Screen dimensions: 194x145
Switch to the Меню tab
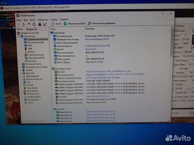[20, 29]
